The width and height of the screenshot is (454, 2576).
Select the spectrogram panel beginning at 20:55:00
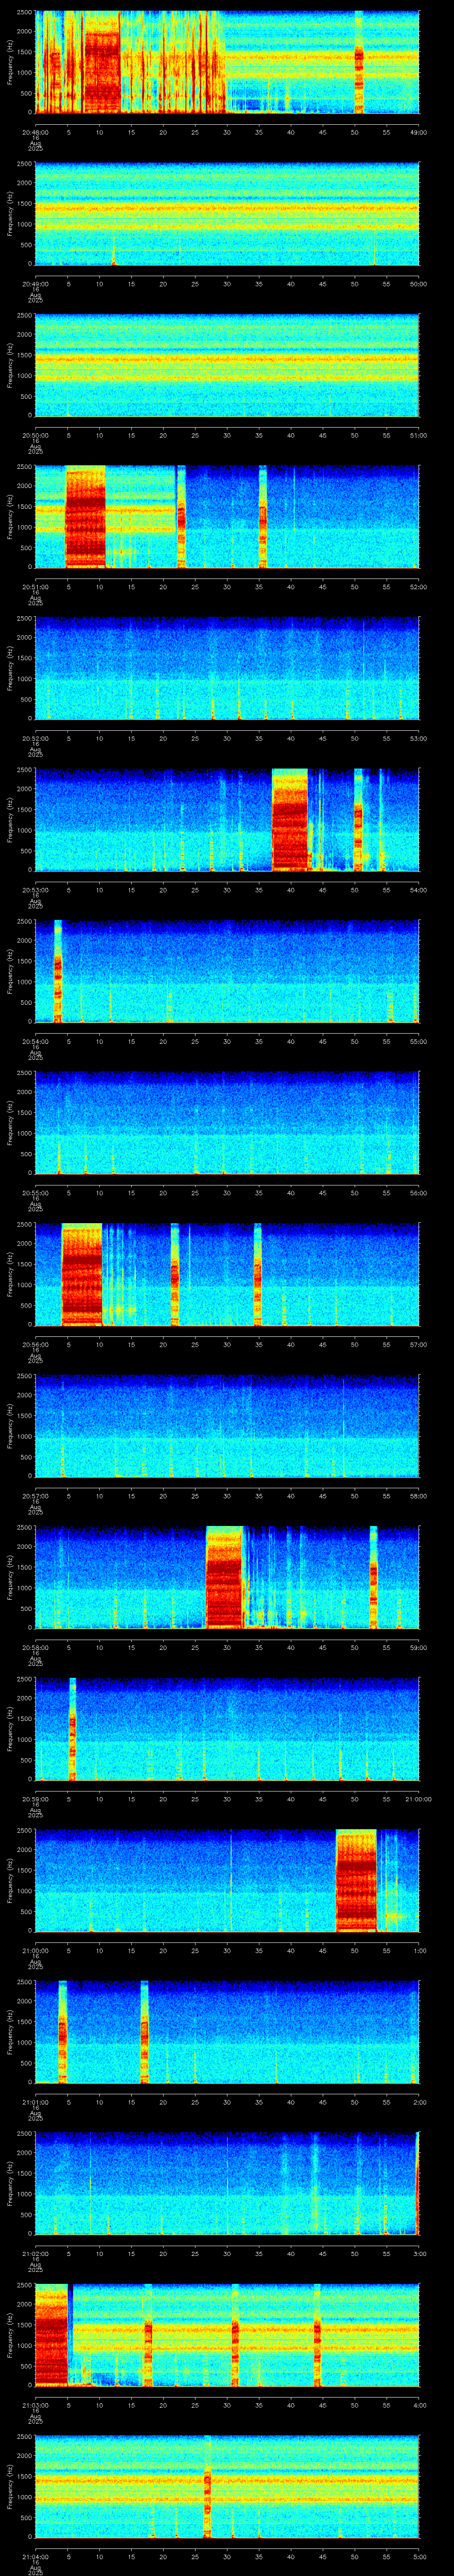pyautogui.click(x=227, y=1123)
